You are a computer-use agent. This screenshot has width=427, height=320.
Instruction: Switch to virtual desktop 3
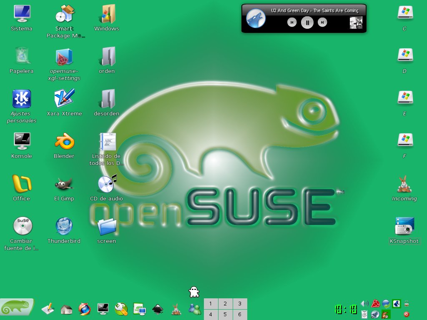click(x=240, y=303)
